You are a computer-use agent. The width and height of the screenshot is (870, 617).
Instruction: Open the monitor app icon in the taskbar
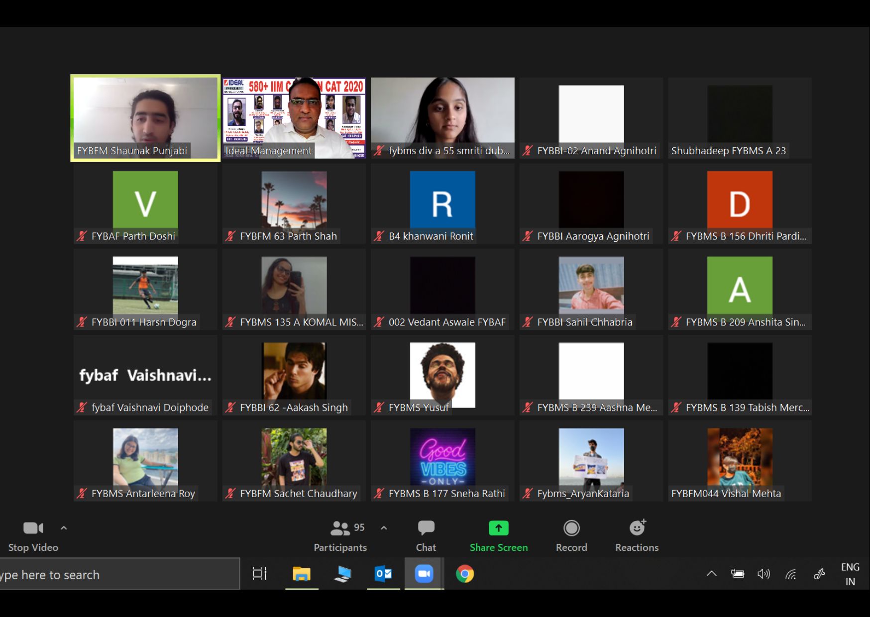pos(342,574)
